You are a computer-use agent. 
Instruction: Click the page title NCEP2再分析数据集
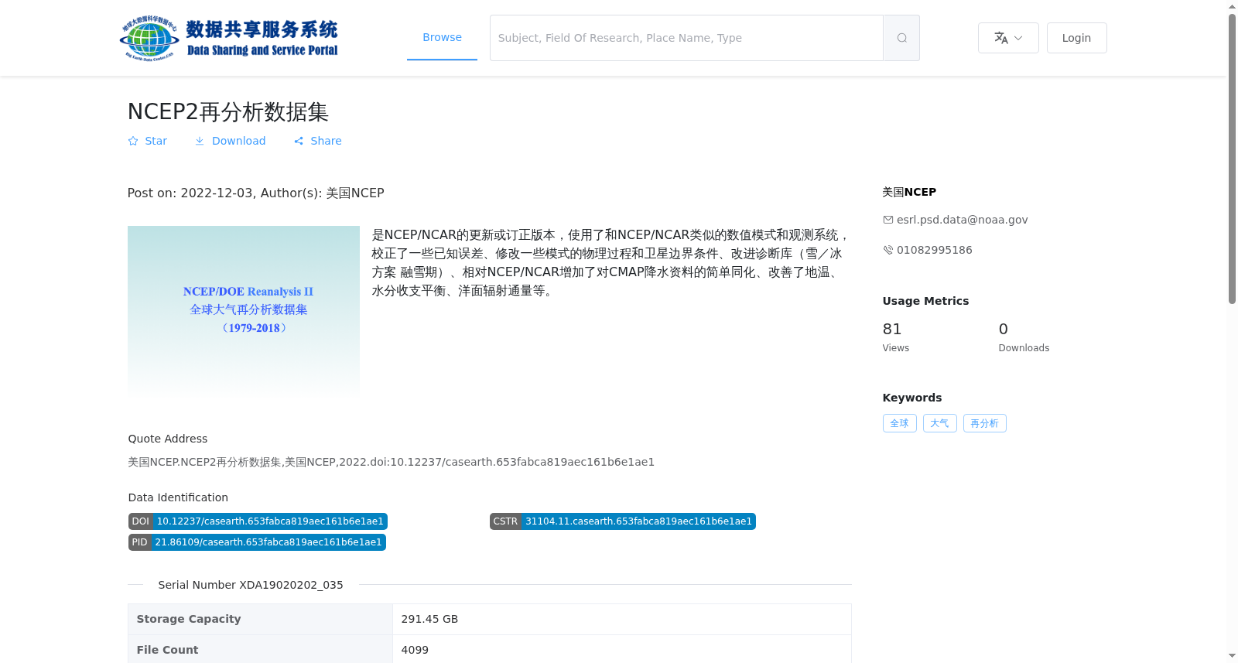[228, 112]
